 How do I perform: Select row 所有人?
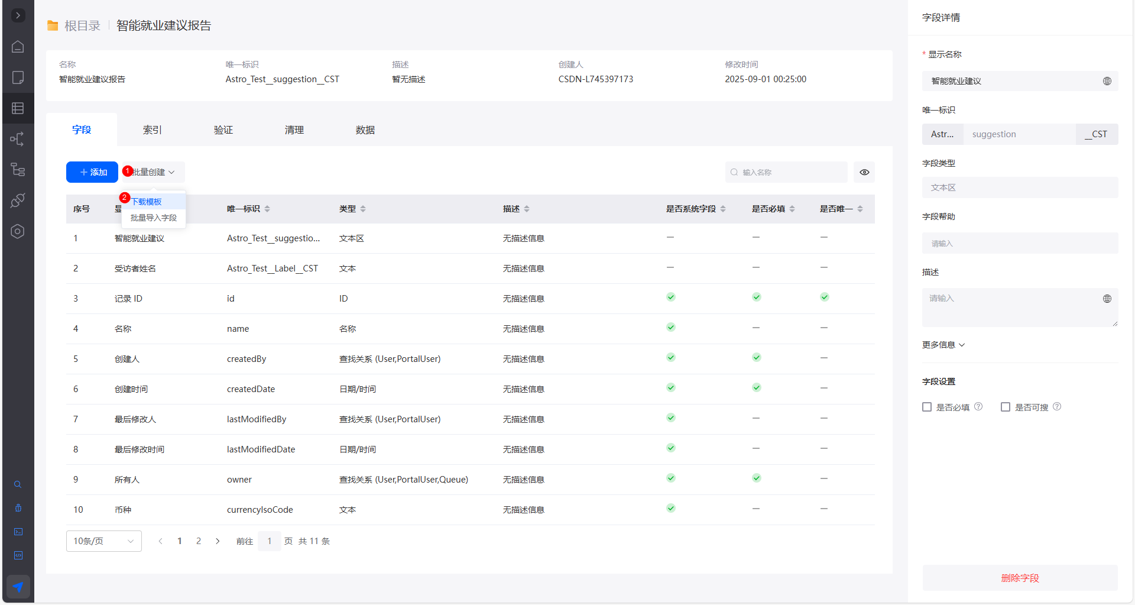pos(471,480)
